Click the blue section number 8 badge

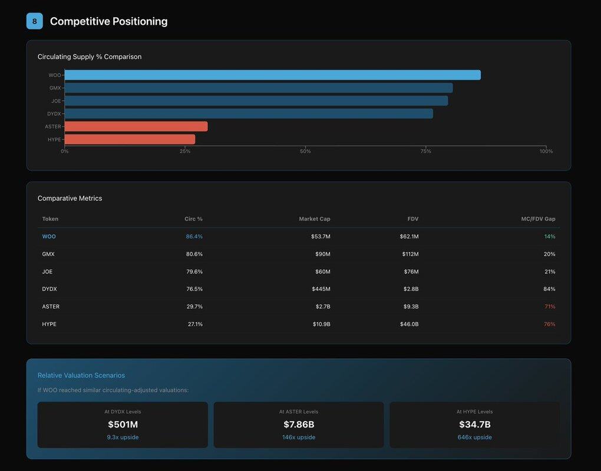click(x=34, y=21)
